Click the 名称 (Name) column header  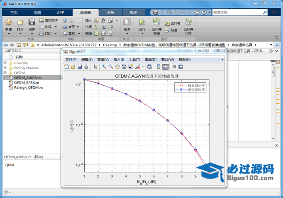click(x=19, y=57)
